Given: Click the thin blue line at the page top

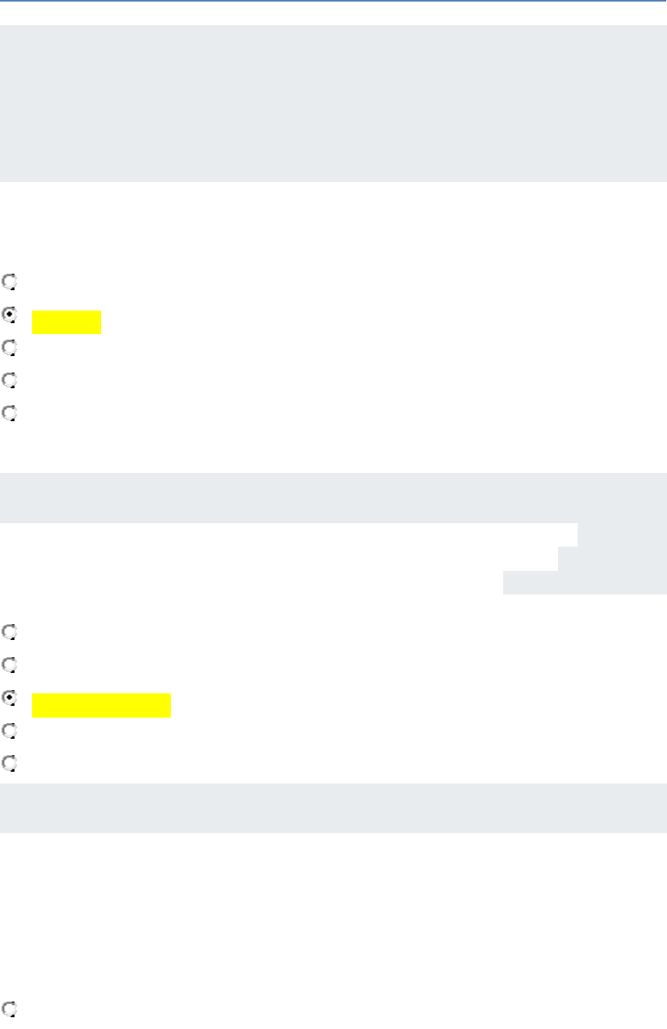Looking at the screenshot, I should point(333,1).
